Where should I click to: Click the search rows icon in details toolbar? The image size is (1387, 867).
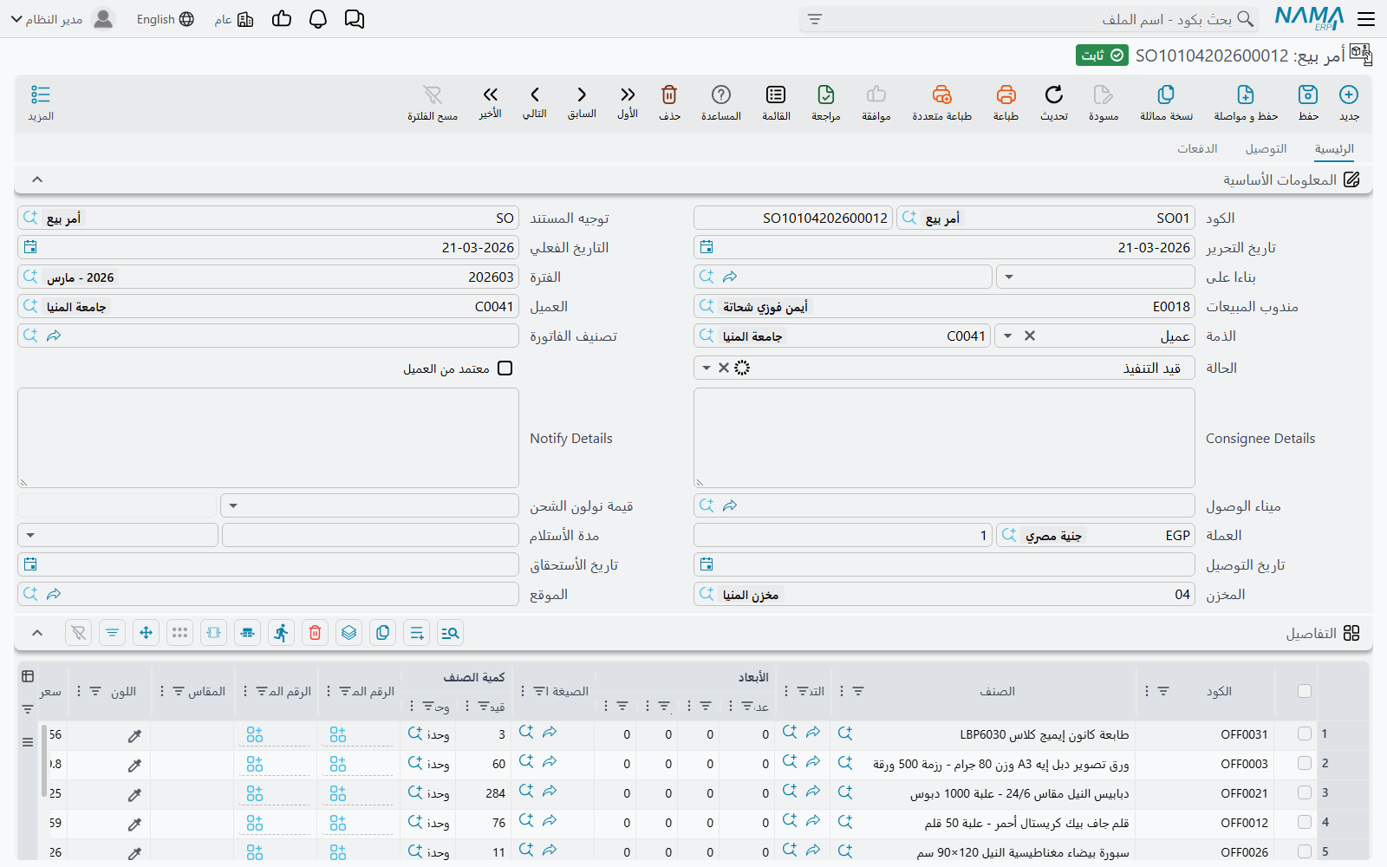tap(450, 633)
